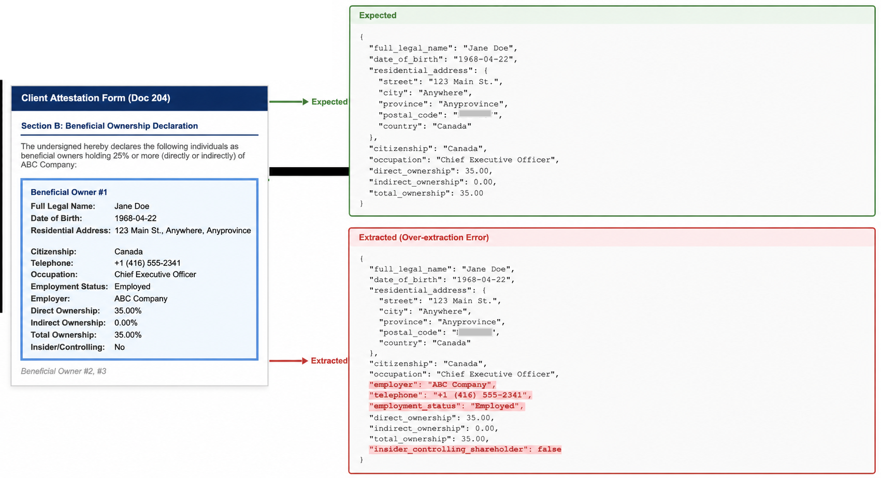The width and height of the screenshot is (881, 478).
Task: Select the form's Total Ownership "35.00%" value
Action: click(x=128, y=335)
